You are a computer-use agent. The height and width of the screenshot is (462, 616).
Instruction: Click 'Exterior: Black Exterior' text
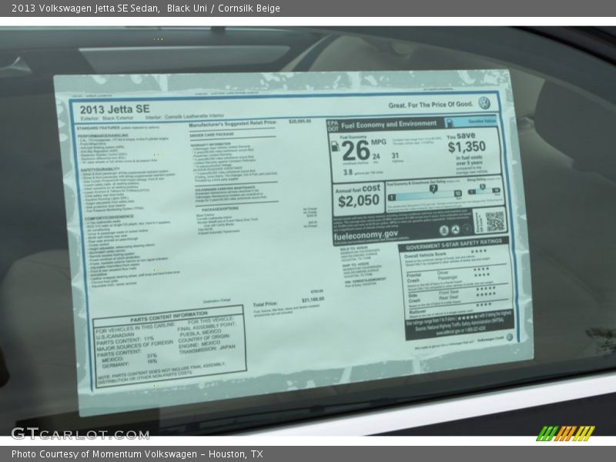(x=107, y=118)
